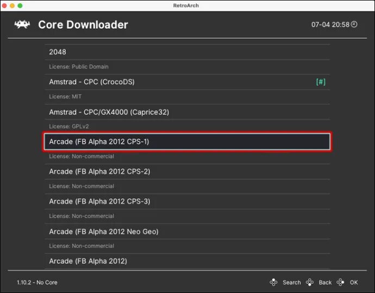Click the 1.10.2 - No Core status text

[37, 283]
